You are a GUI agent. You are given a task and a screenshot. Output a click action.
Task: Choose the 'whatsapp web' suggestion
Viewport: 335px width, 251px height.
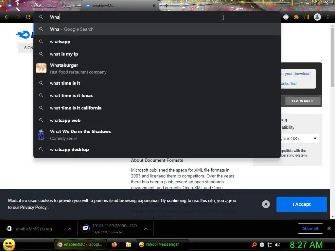tap(157, 120)
